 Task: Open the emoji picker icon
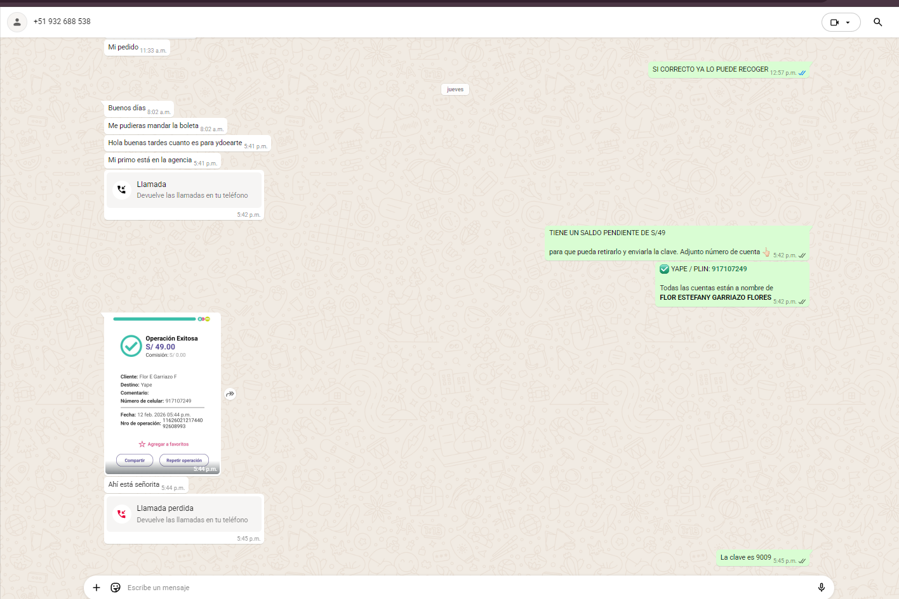click(x=116, y=588)
